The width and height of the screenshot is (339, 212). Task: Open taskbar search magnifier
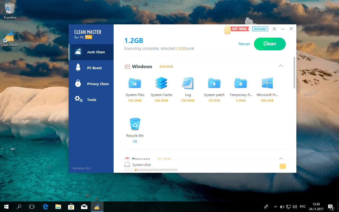19,207
